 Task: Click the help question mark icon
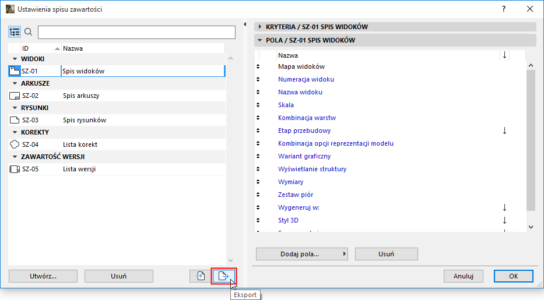click(x=504, y=9)
